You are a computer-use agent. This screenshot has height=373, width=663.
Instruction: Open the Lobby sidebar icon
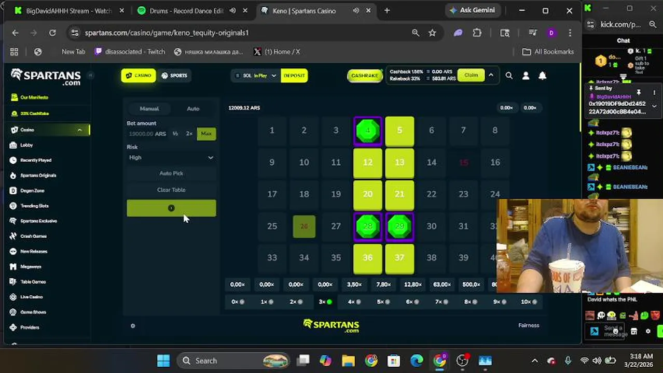tap(13, 145)
